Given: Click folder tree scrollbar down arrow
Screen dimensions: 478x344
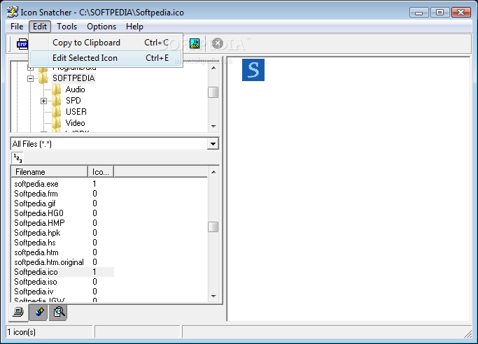Looking at the screenshot, I should pyautogui.click(x=213, y=126).
